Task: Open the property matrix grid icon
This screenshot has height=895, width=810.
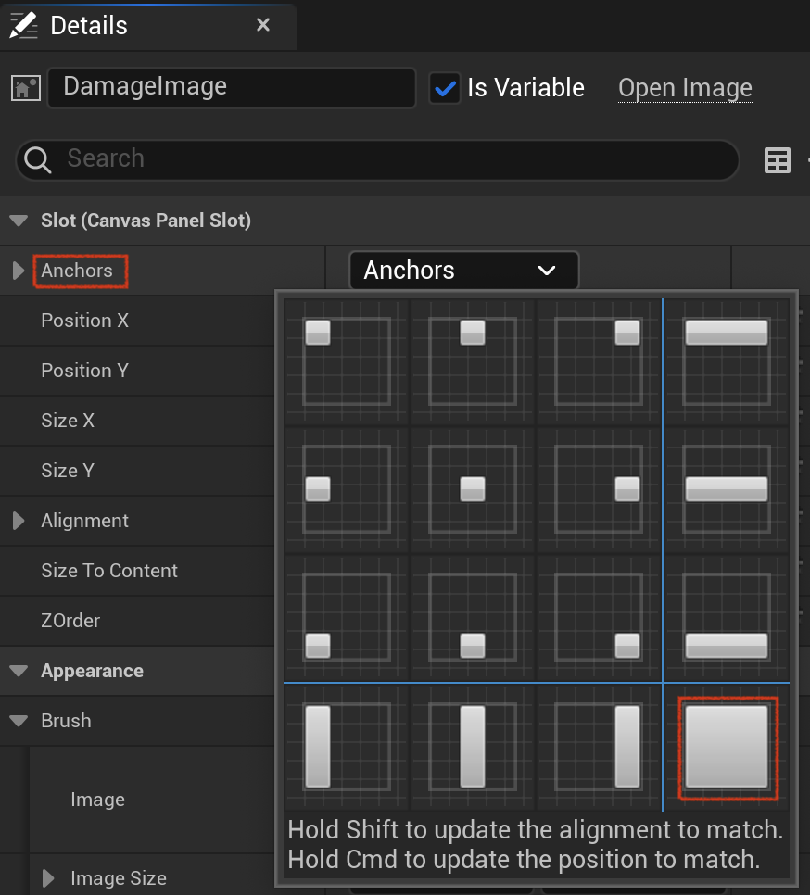Action: 777,159
